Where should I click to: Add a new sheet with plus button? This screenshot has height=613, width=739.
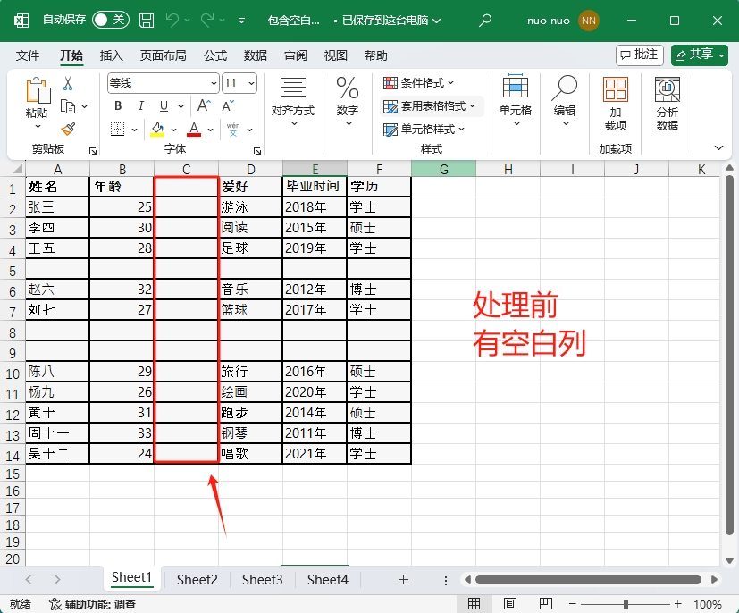coord(403,579)
